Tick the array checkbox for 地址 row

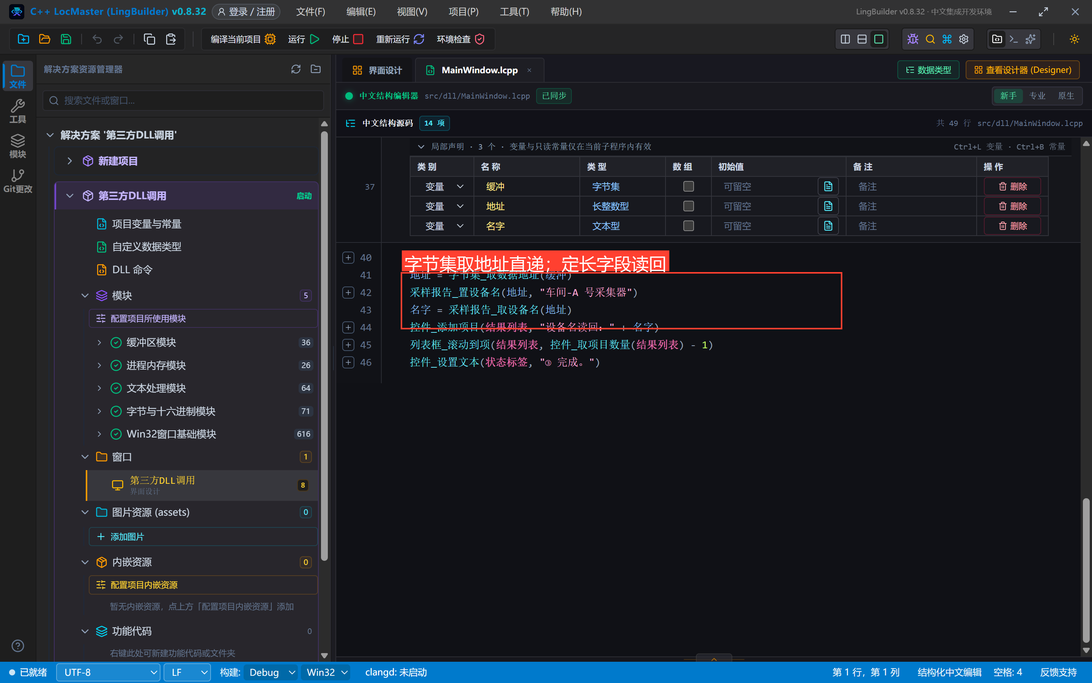pyautogui.click(x=688, y=206)
